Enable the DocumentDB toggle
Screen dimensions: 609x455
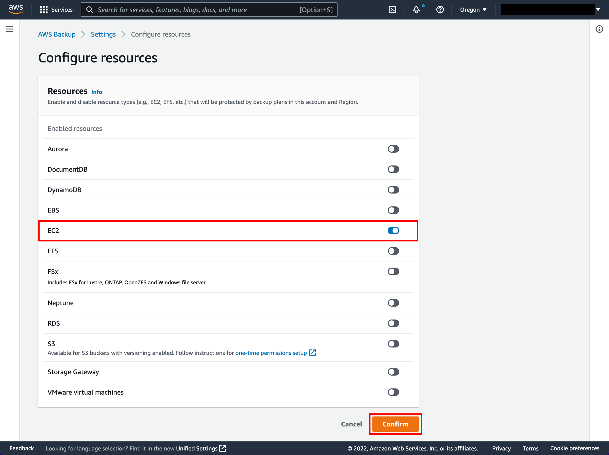coord(393,169)
